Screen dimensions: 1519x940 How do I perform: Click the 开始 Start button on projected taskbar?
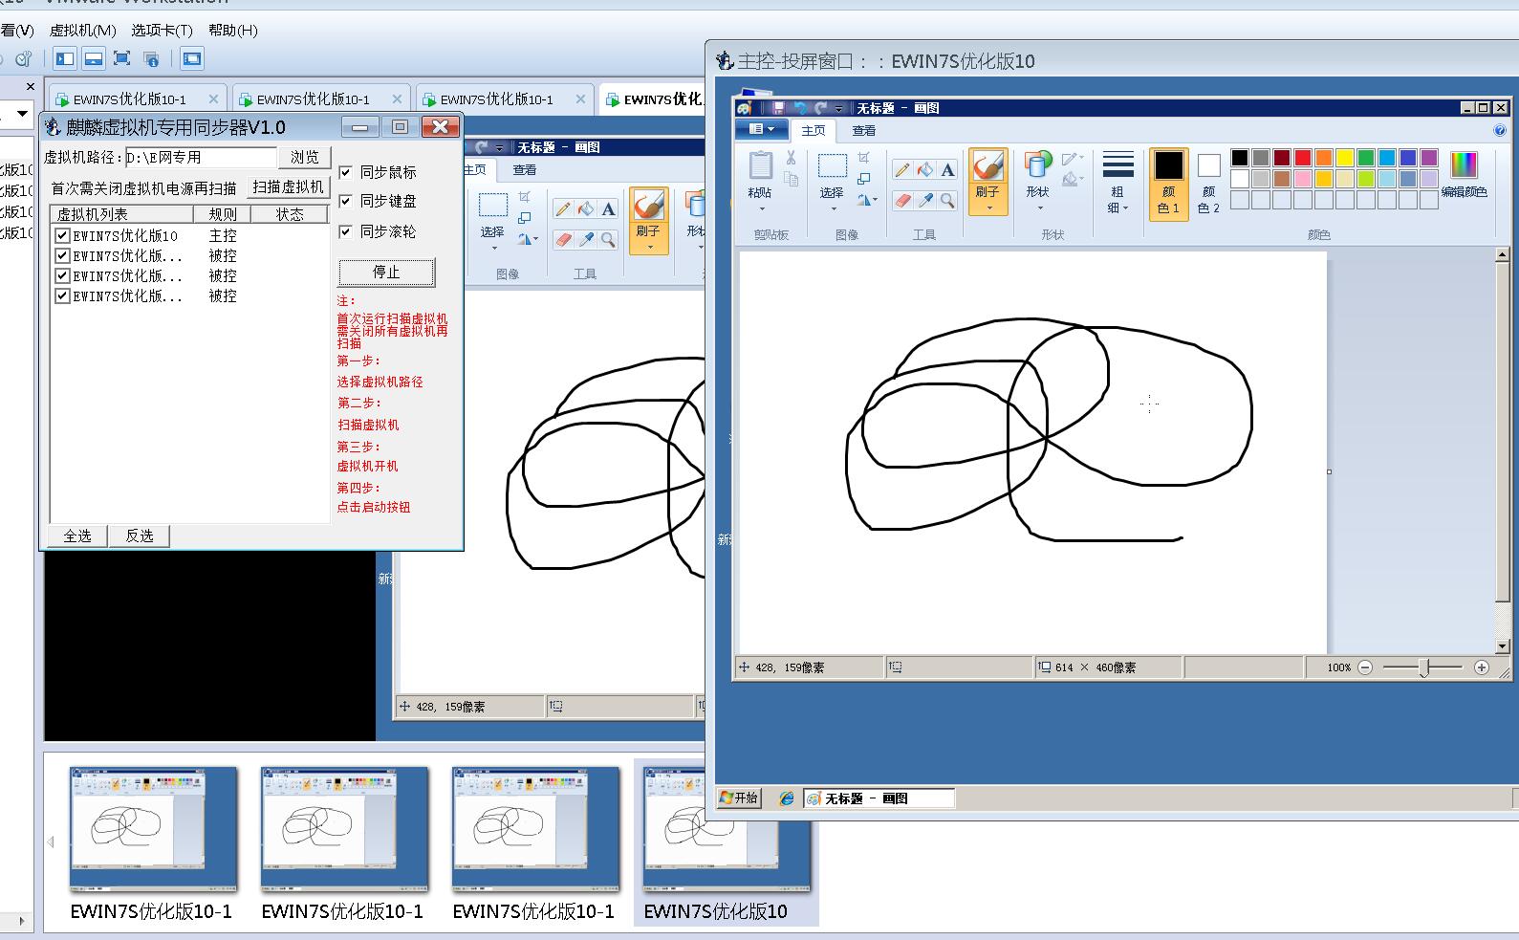(x=739, y=798)
